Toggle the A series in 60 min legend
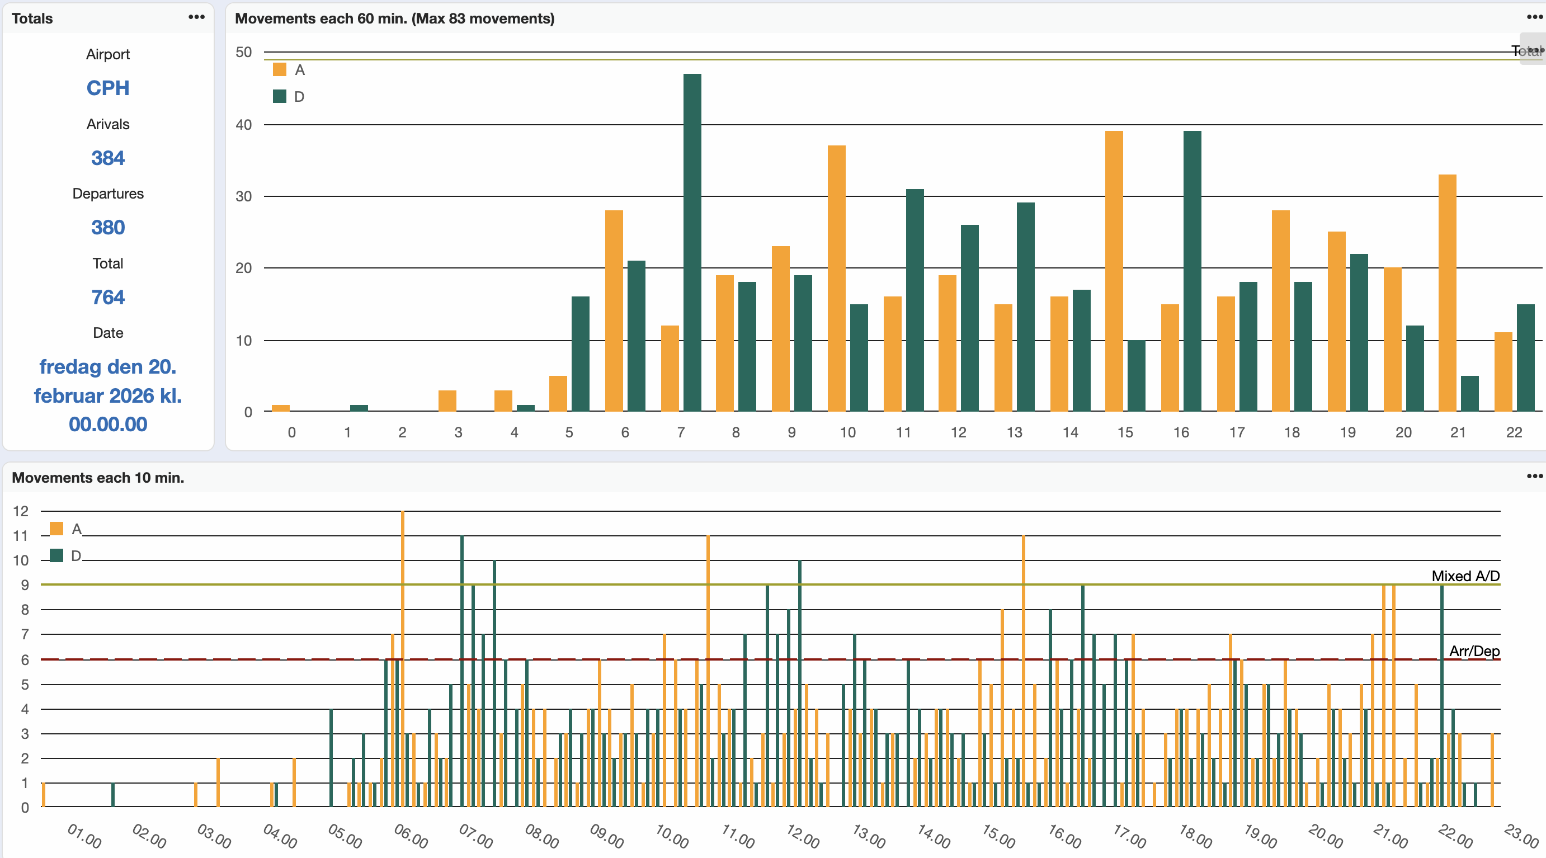This screenshot has height=858, width=1546. pos(289,70)
